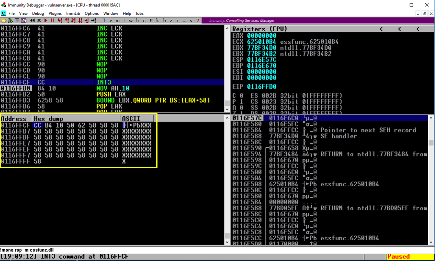The width and height of the screenshot is (435, 261).
Task: Open the View menu
Action: click(23, 13)
